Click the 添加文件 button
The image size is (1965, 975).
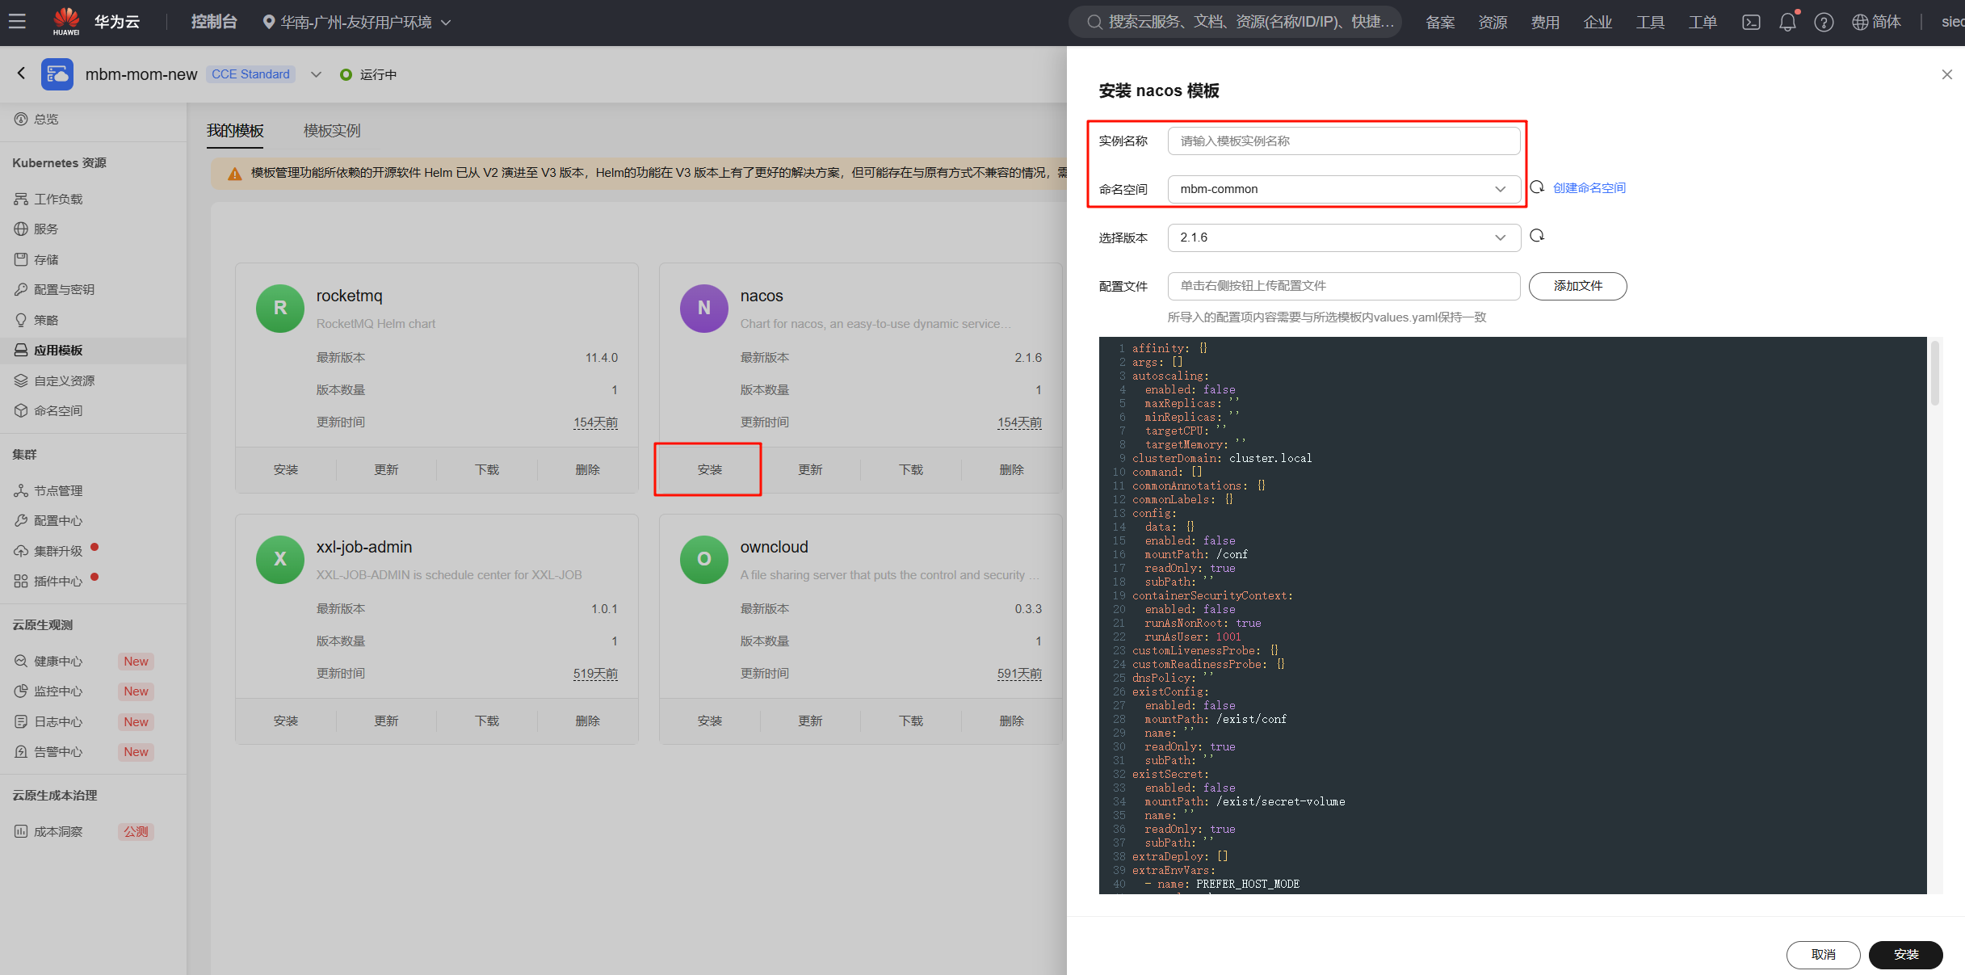pyautogui.click(x=1577, y=286)
